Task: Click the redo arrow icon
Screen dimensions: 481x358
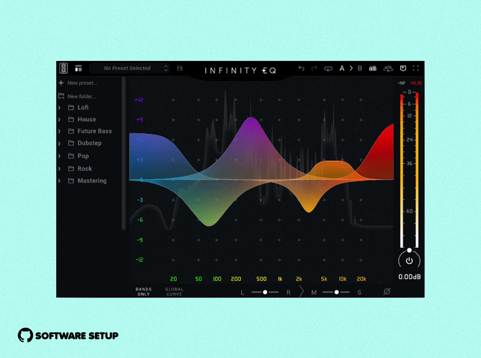Action: [x=314, y=68]
